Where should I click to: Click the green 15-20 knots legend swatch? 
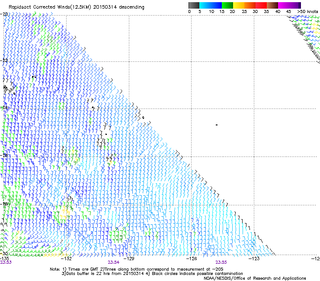227,5
